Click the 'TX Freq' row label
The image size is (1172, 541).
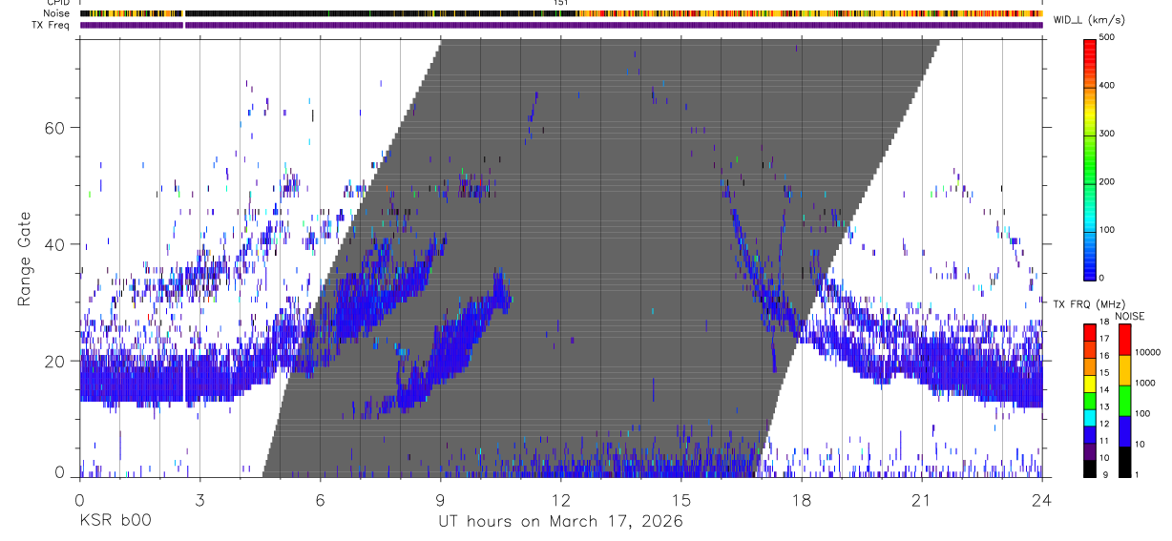pos(52,25)
